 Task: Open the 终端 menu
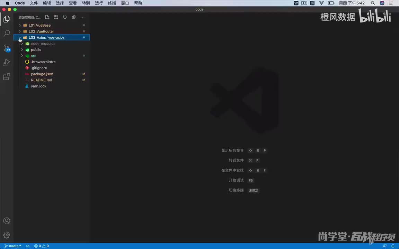(112, 3)
